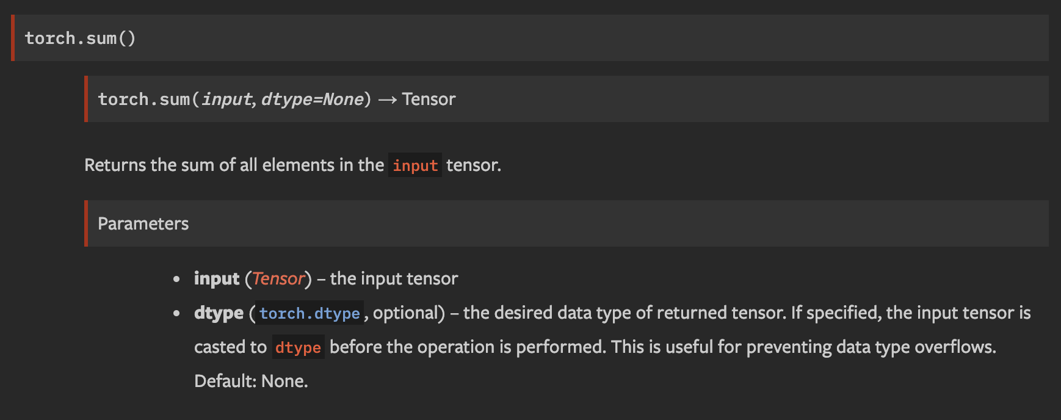Click red accent bar beside torch.sum() heading
Viewport: 1061px width, 420px height.
pyautogui.click(x=13, y=38)
